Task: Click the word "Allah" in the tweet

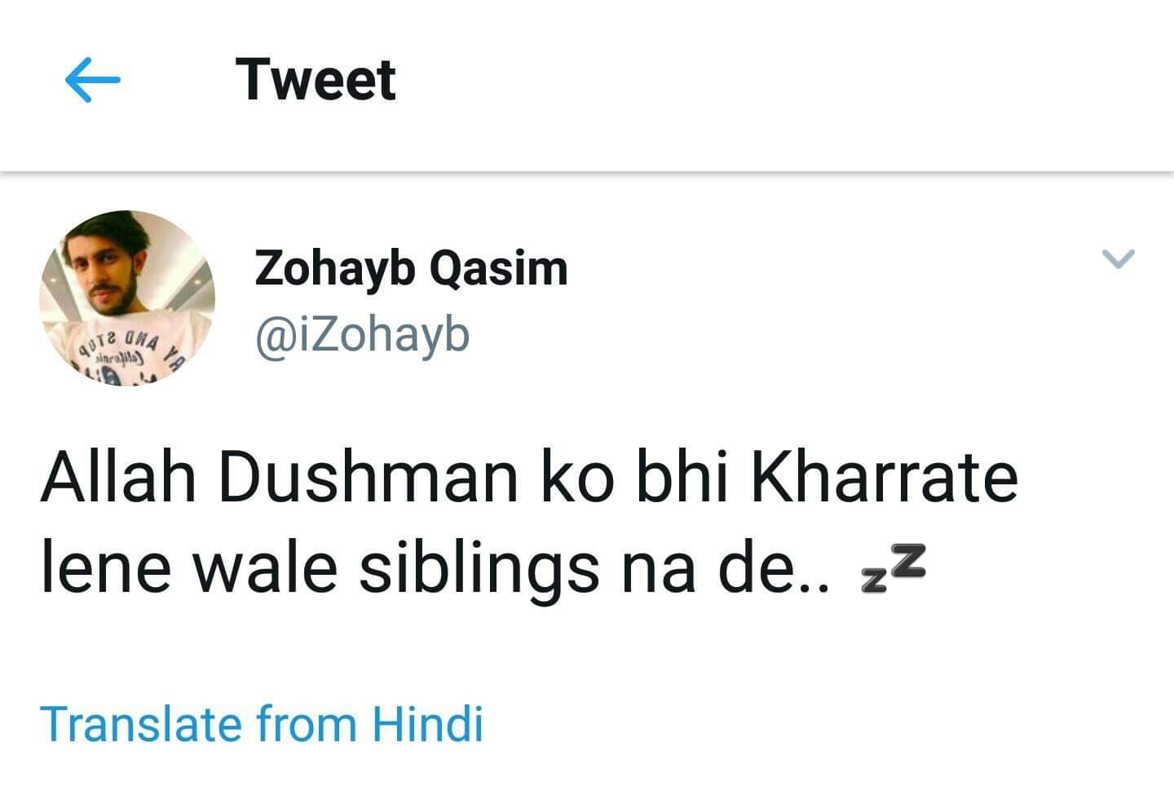Action: coord(118,478)
